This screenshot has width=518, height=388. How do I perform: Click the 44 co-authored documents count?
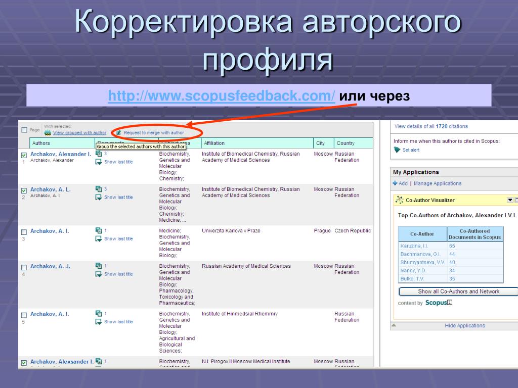(x=452, y=254)
